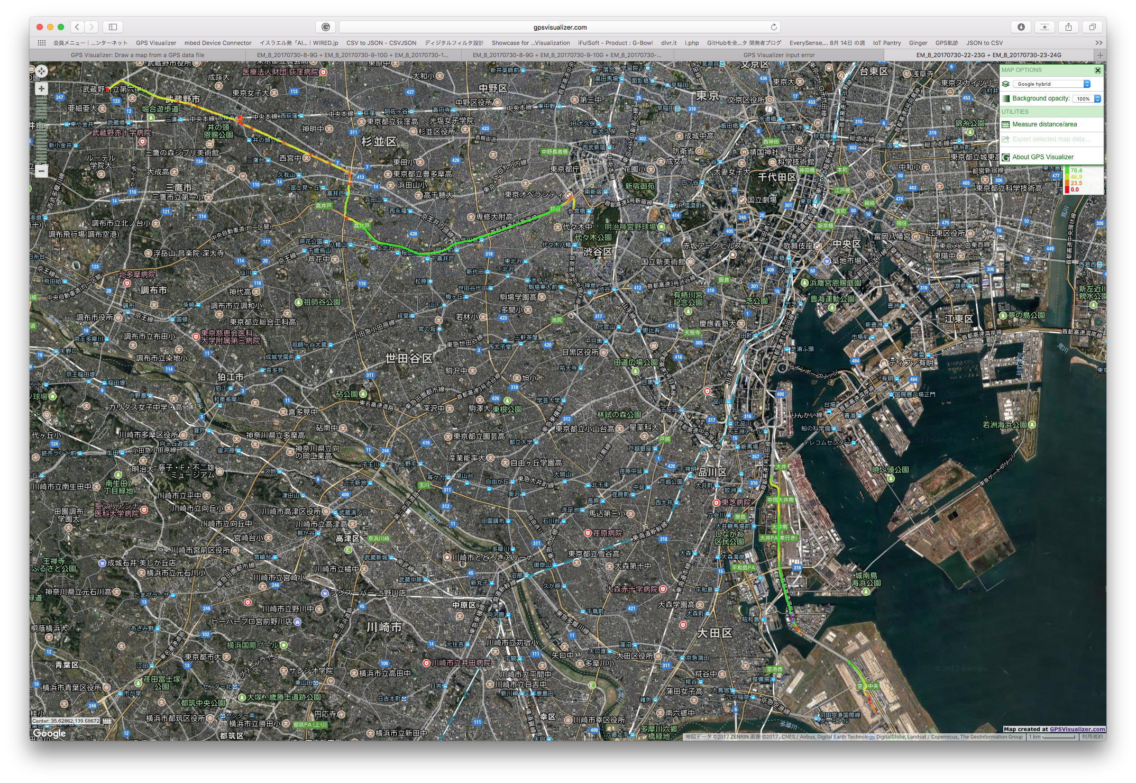Show hidden bookmarks with double chevron
The image size is (1136, 783).
tap(1099, 43)
